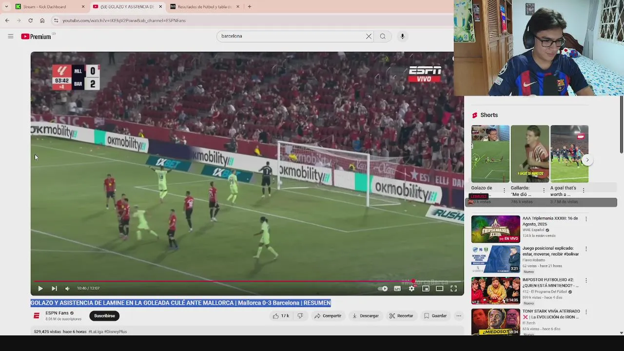Go to YouTube Premium home logo

click(36, 37)
